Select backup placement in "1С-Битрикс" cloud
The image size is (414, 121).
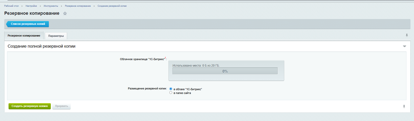point(171,89)
